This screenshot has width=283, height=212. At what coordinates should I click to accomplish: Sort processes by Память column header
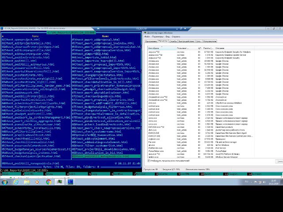pos(208,48)
